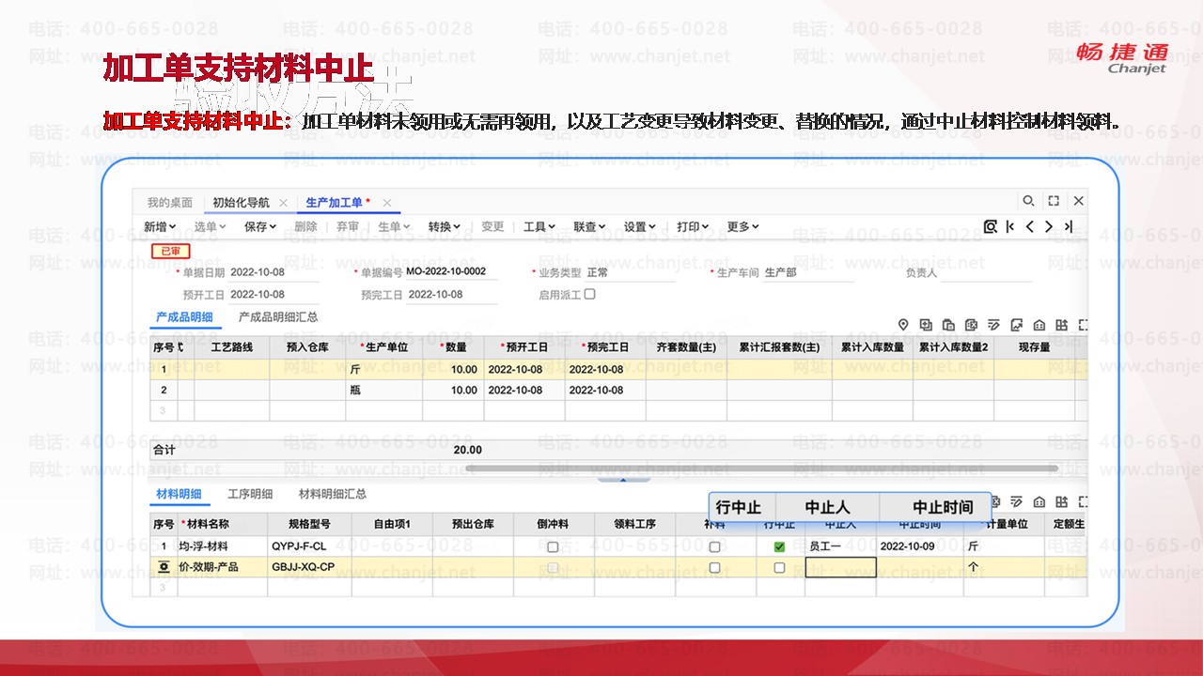The image size is (1203, 676).
Task: Click the add-copy row icon above the product grid
Action: coord(926,325)
